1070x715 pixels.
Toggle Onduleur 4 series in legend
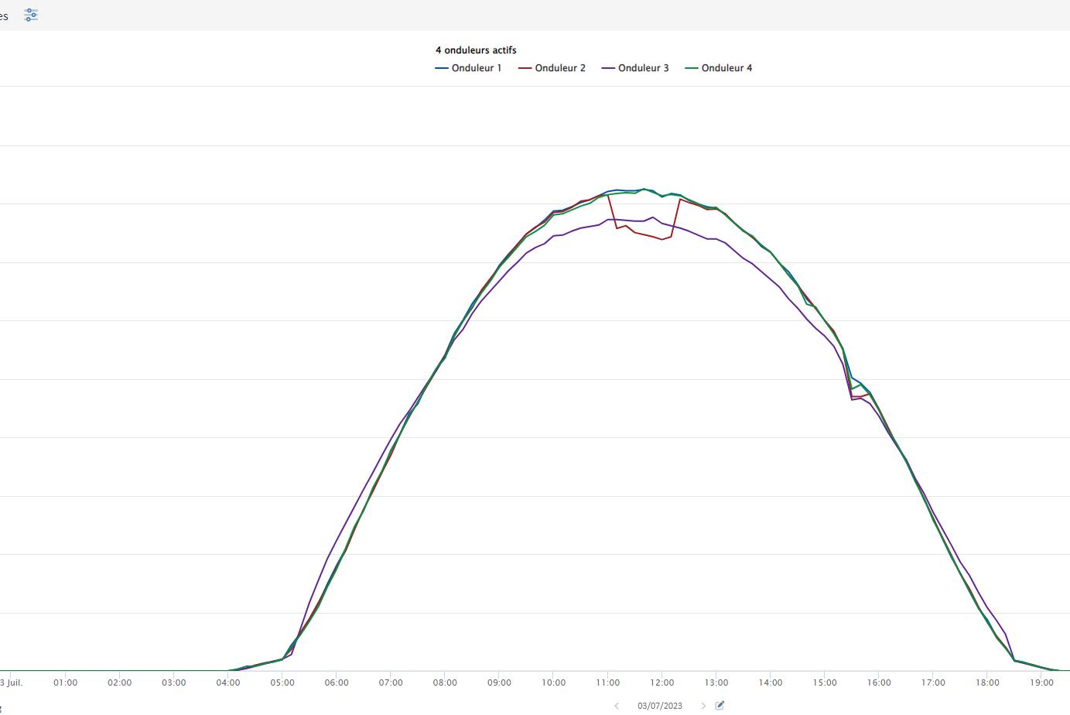point(719,68)
